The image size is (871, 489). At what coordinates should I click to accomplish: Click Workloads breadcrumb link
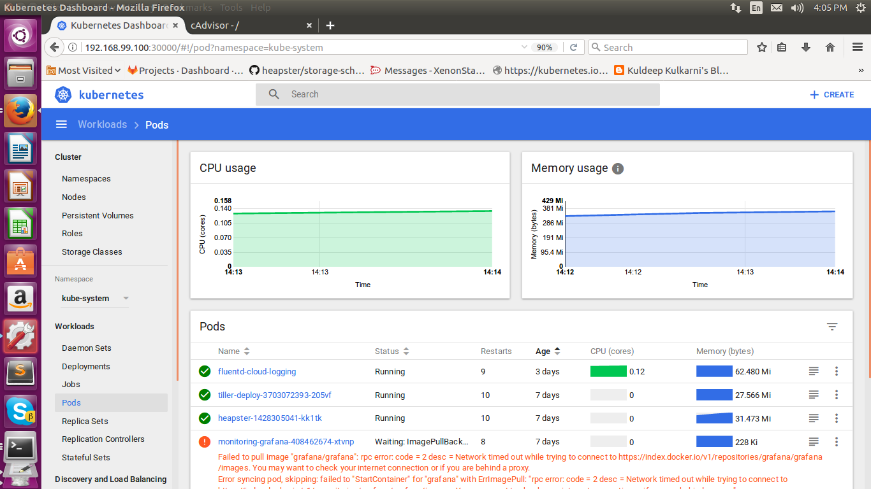point(102,125)
